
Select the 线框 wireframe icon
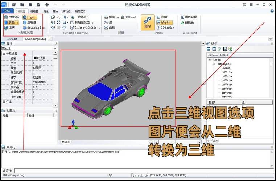tap(9, 28)
